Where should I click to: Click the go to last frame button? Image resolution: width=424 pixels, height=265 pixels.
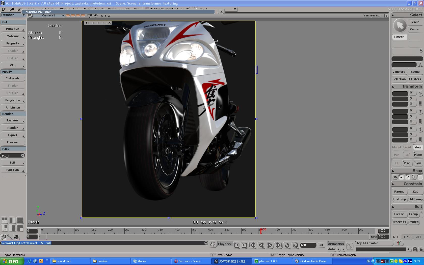click(278, 245)
